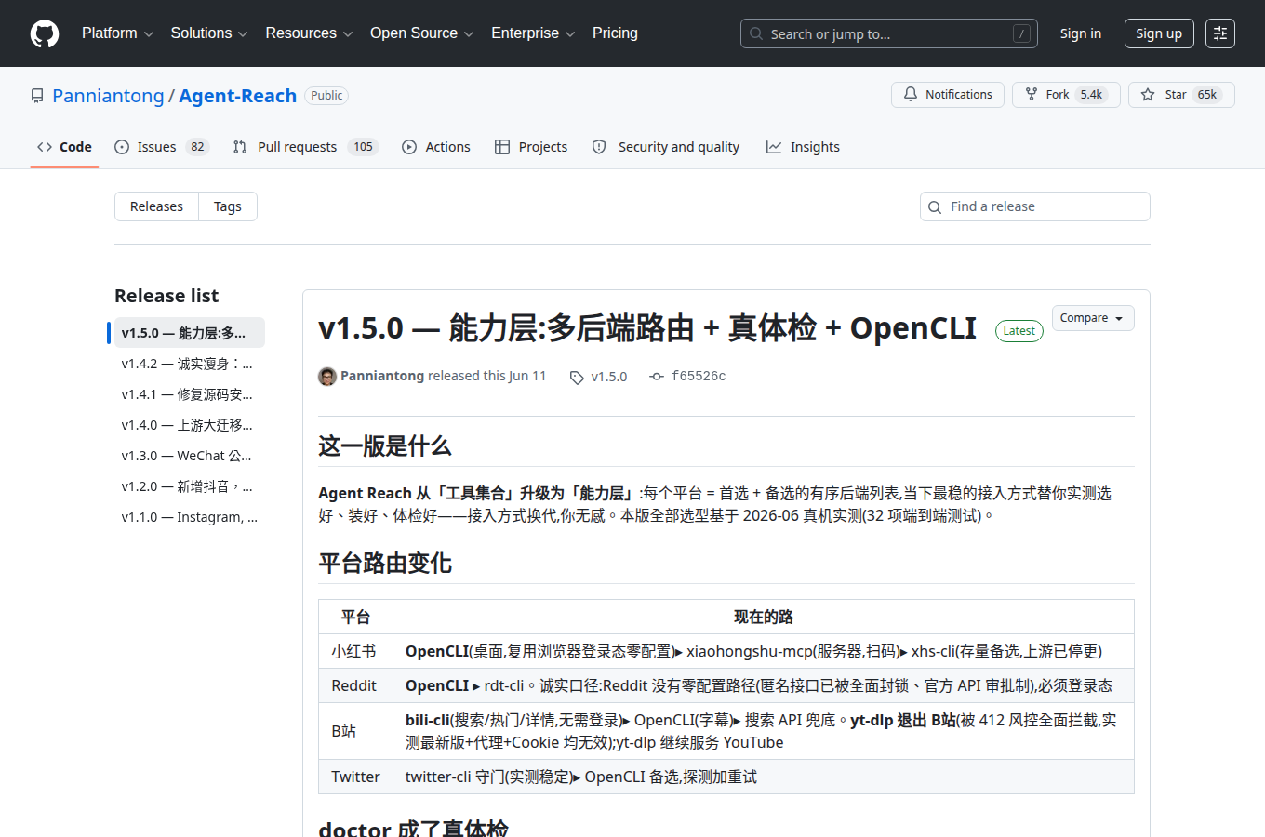Focus the Search or jump to field

pos(889,33)
